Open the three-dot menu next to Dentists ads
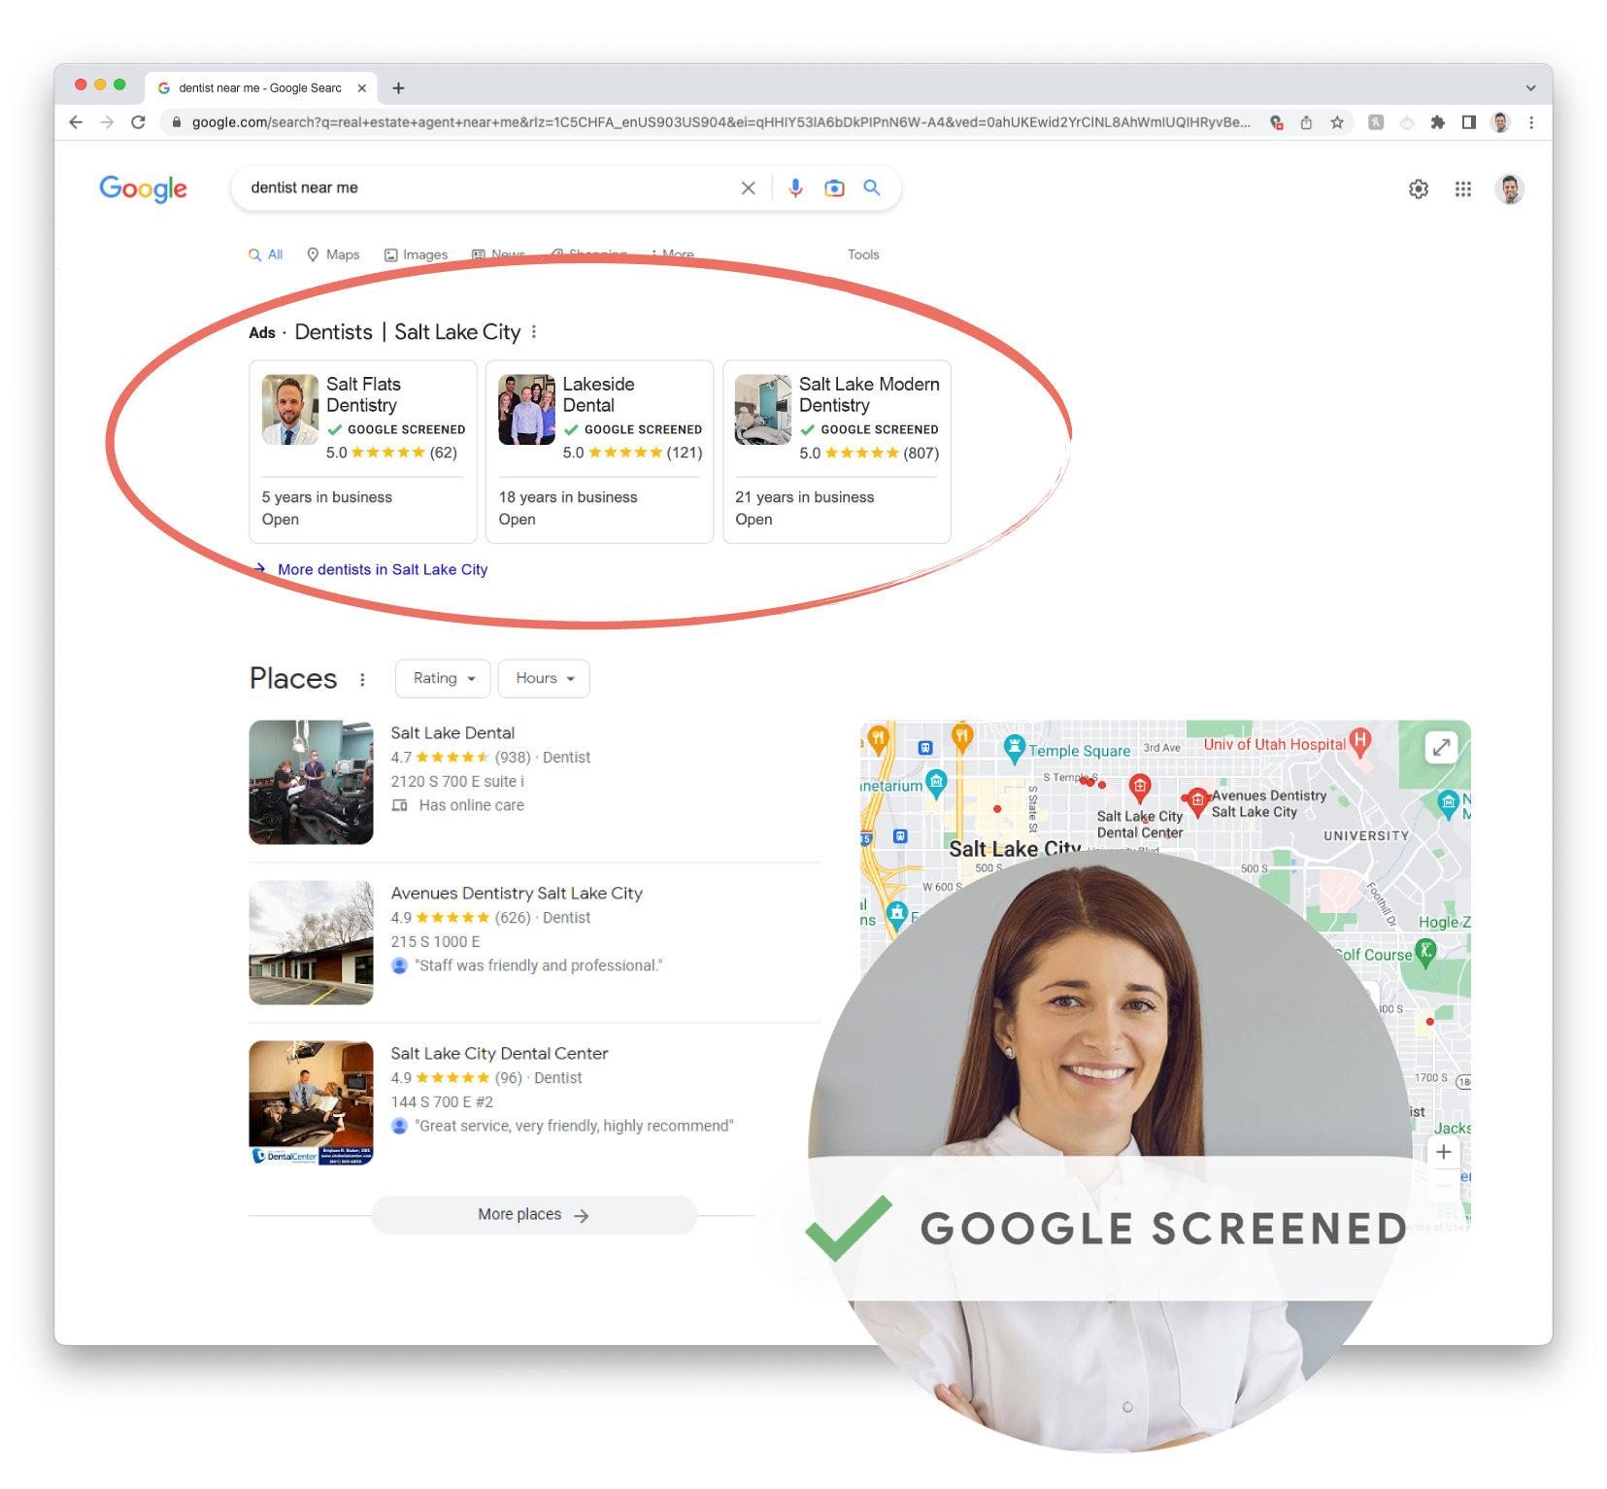 point(535,331)
